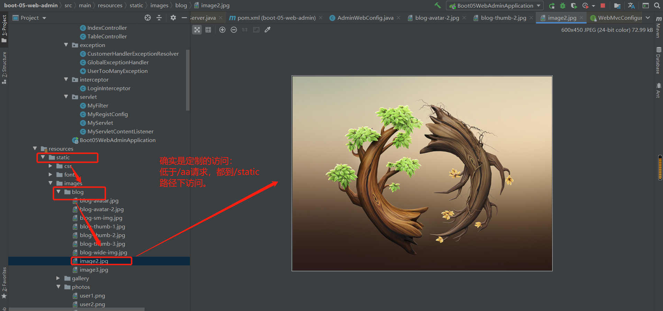Open the Boot05WebAdminApplication run configuration dropdown

click(x=495, y=6)
